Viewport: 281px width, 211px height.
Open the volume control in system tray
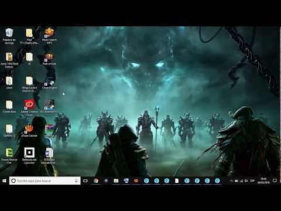tap(246, 181)
